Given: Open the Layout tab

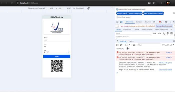Looking at the screenshot, I should click(136, 30).
